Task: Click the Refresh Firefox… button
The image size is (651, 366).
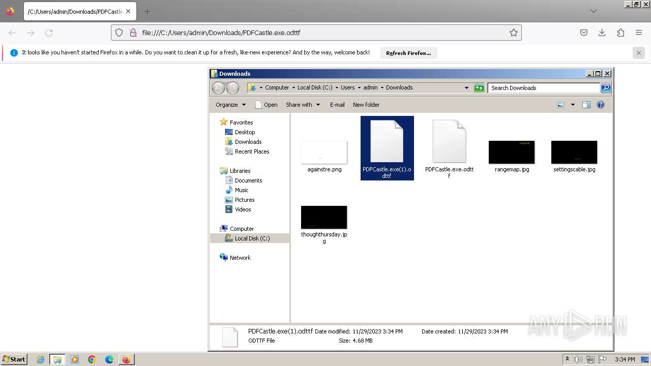Action: [x=408, y=53]
